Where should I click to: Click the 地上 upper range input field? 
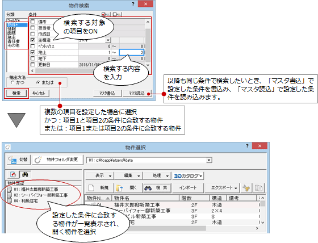pyautogui.click(x=132, y=52)
